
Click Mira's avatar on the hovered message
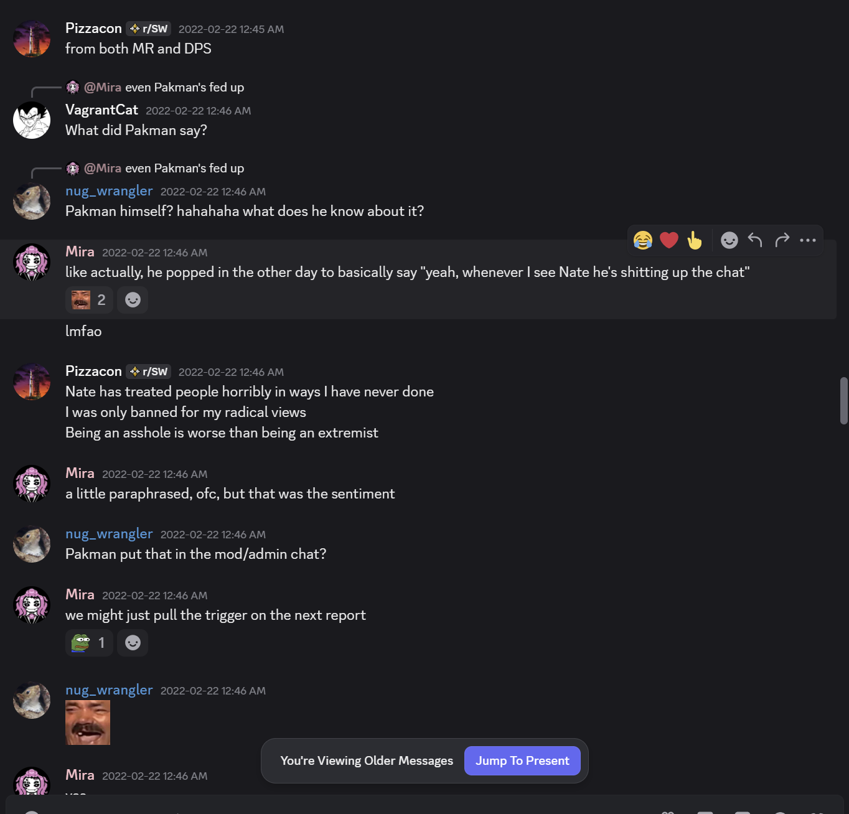pyautogui.click(x=32, y=262)
